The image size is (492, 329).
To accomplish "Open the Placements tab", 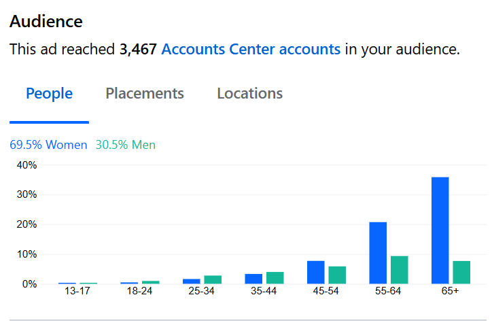I will (x=145, y=94).
